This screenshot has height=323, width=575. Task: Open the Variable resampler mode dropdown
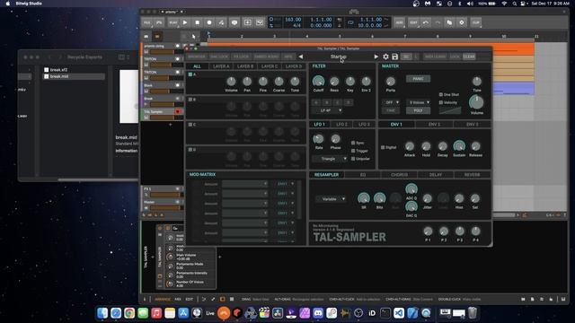332,199
